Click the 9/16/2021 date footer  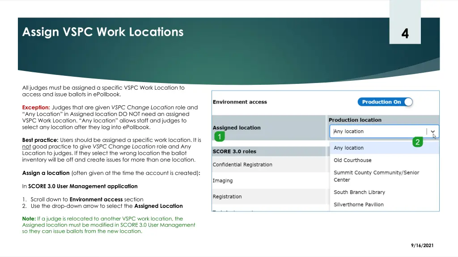tap(423, 245)
